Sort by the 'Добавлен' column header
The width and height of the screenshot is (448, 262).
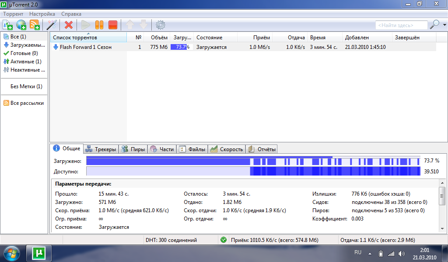point(367,38)
